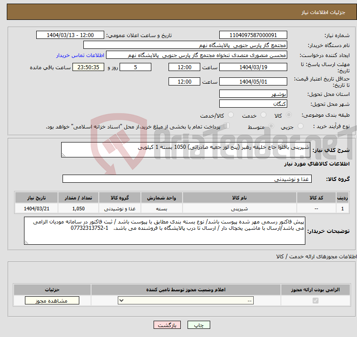Viewport: 357px width, 337px height.
Task: Toggle the Islamic treasury bonds payment checkbox
Action: [227, 126]
